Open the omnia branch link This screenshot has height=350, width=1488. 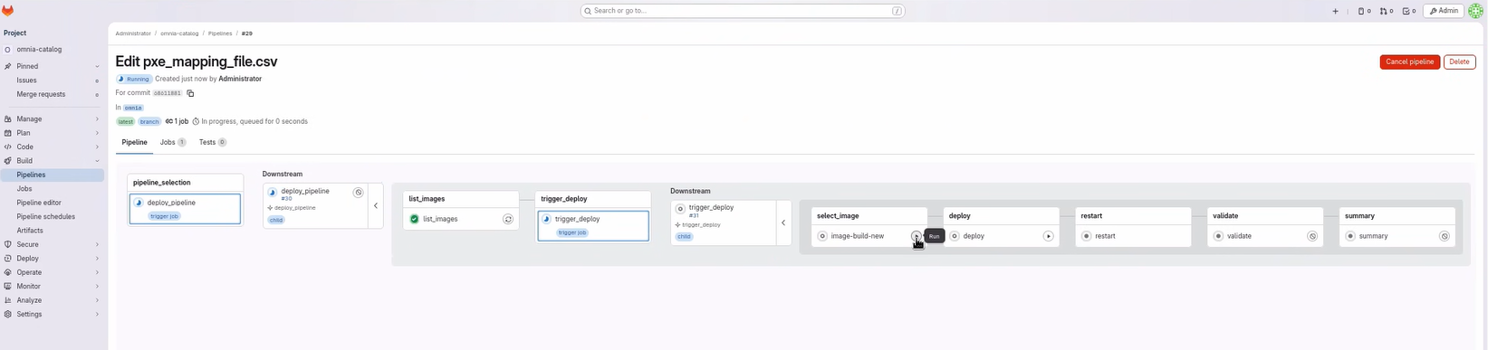click(x=133, y=108)
